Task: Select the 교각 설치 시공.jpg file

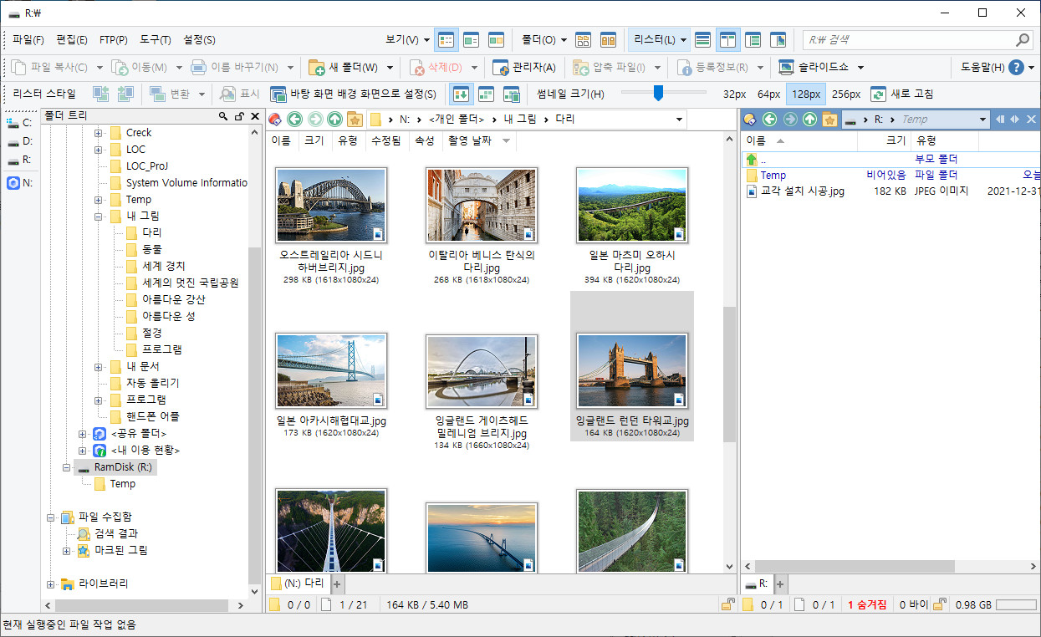Action: tap(803, 191)
